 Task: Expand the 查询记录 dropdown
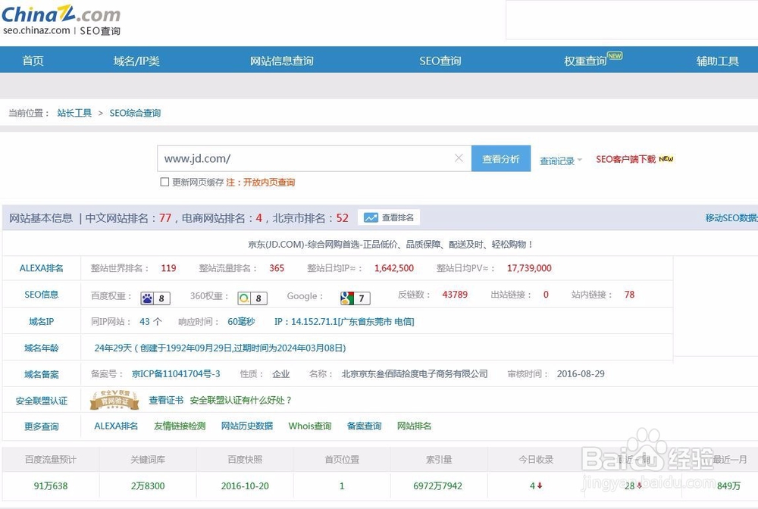[561, 161]
